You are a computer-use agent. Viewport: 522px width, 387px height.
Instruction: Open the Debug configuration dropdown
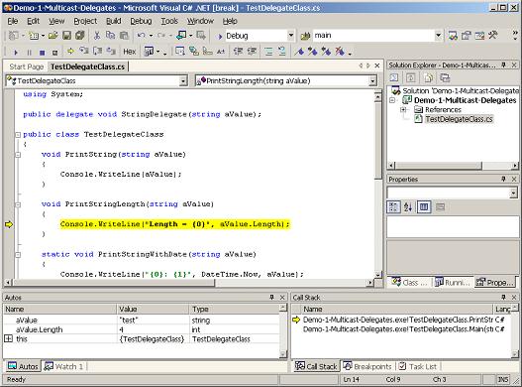(x=290, y=36)
